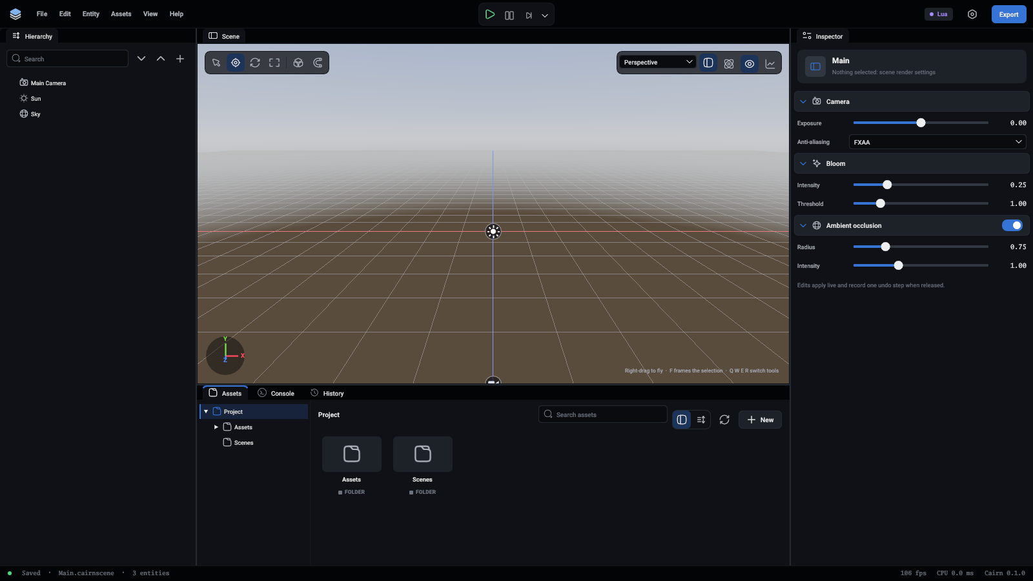Image resolution: width=1033 pixels, height=581 pixels.
Task: Select the arrow select tool in scene toolbar
Action: [x=216, y=63]
